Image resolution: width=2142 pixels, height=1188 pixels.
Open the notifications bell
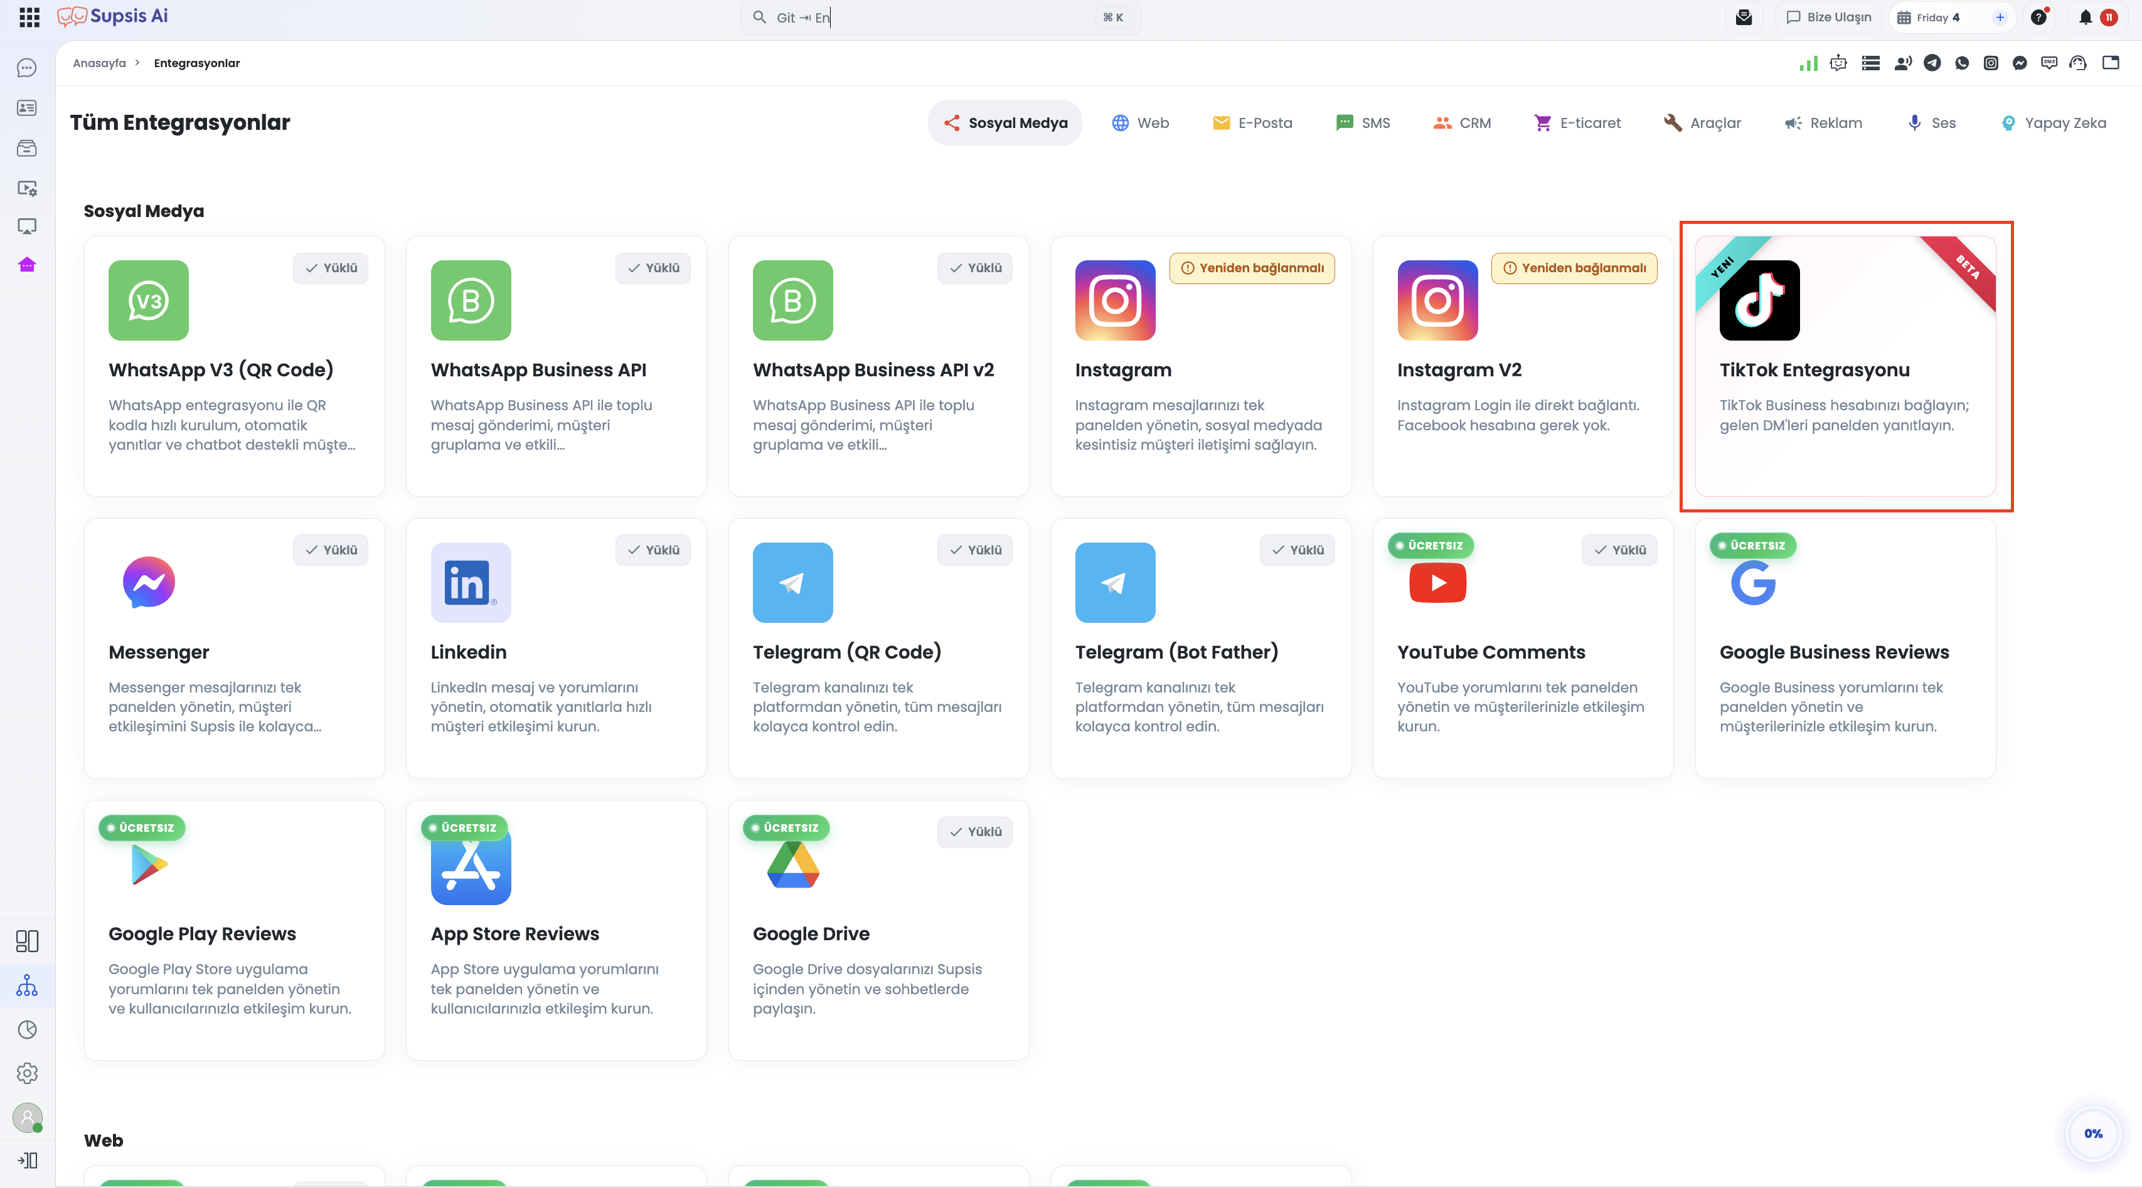click(2086, 17)
